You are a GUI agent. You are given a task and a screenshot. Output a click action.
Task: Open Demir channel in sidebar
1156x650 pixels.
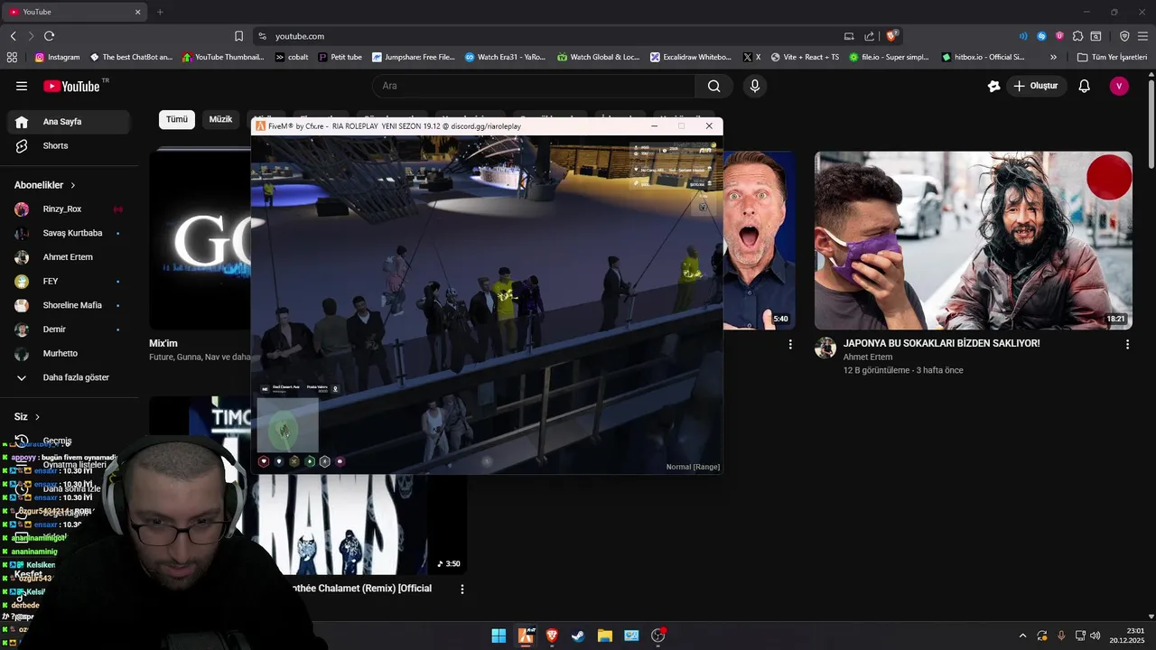pyautogui.click(x=69, y=330)
